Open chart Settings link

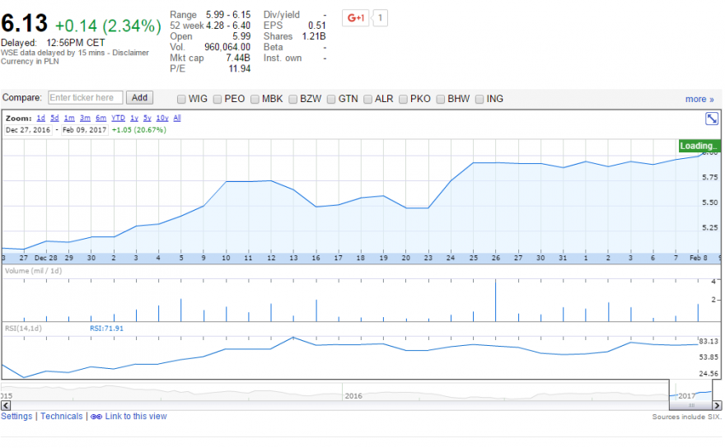pyautogui.click(x=16, y=417)
